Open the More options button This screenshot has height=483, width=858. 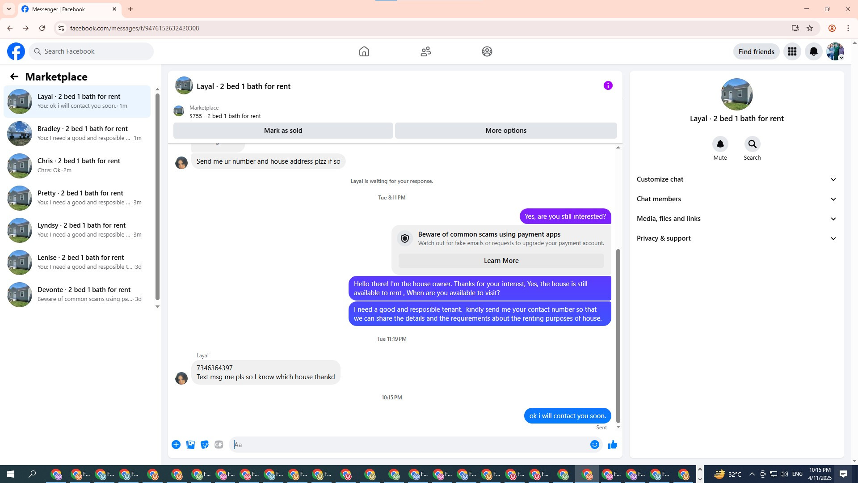click(x=506, y=131)
